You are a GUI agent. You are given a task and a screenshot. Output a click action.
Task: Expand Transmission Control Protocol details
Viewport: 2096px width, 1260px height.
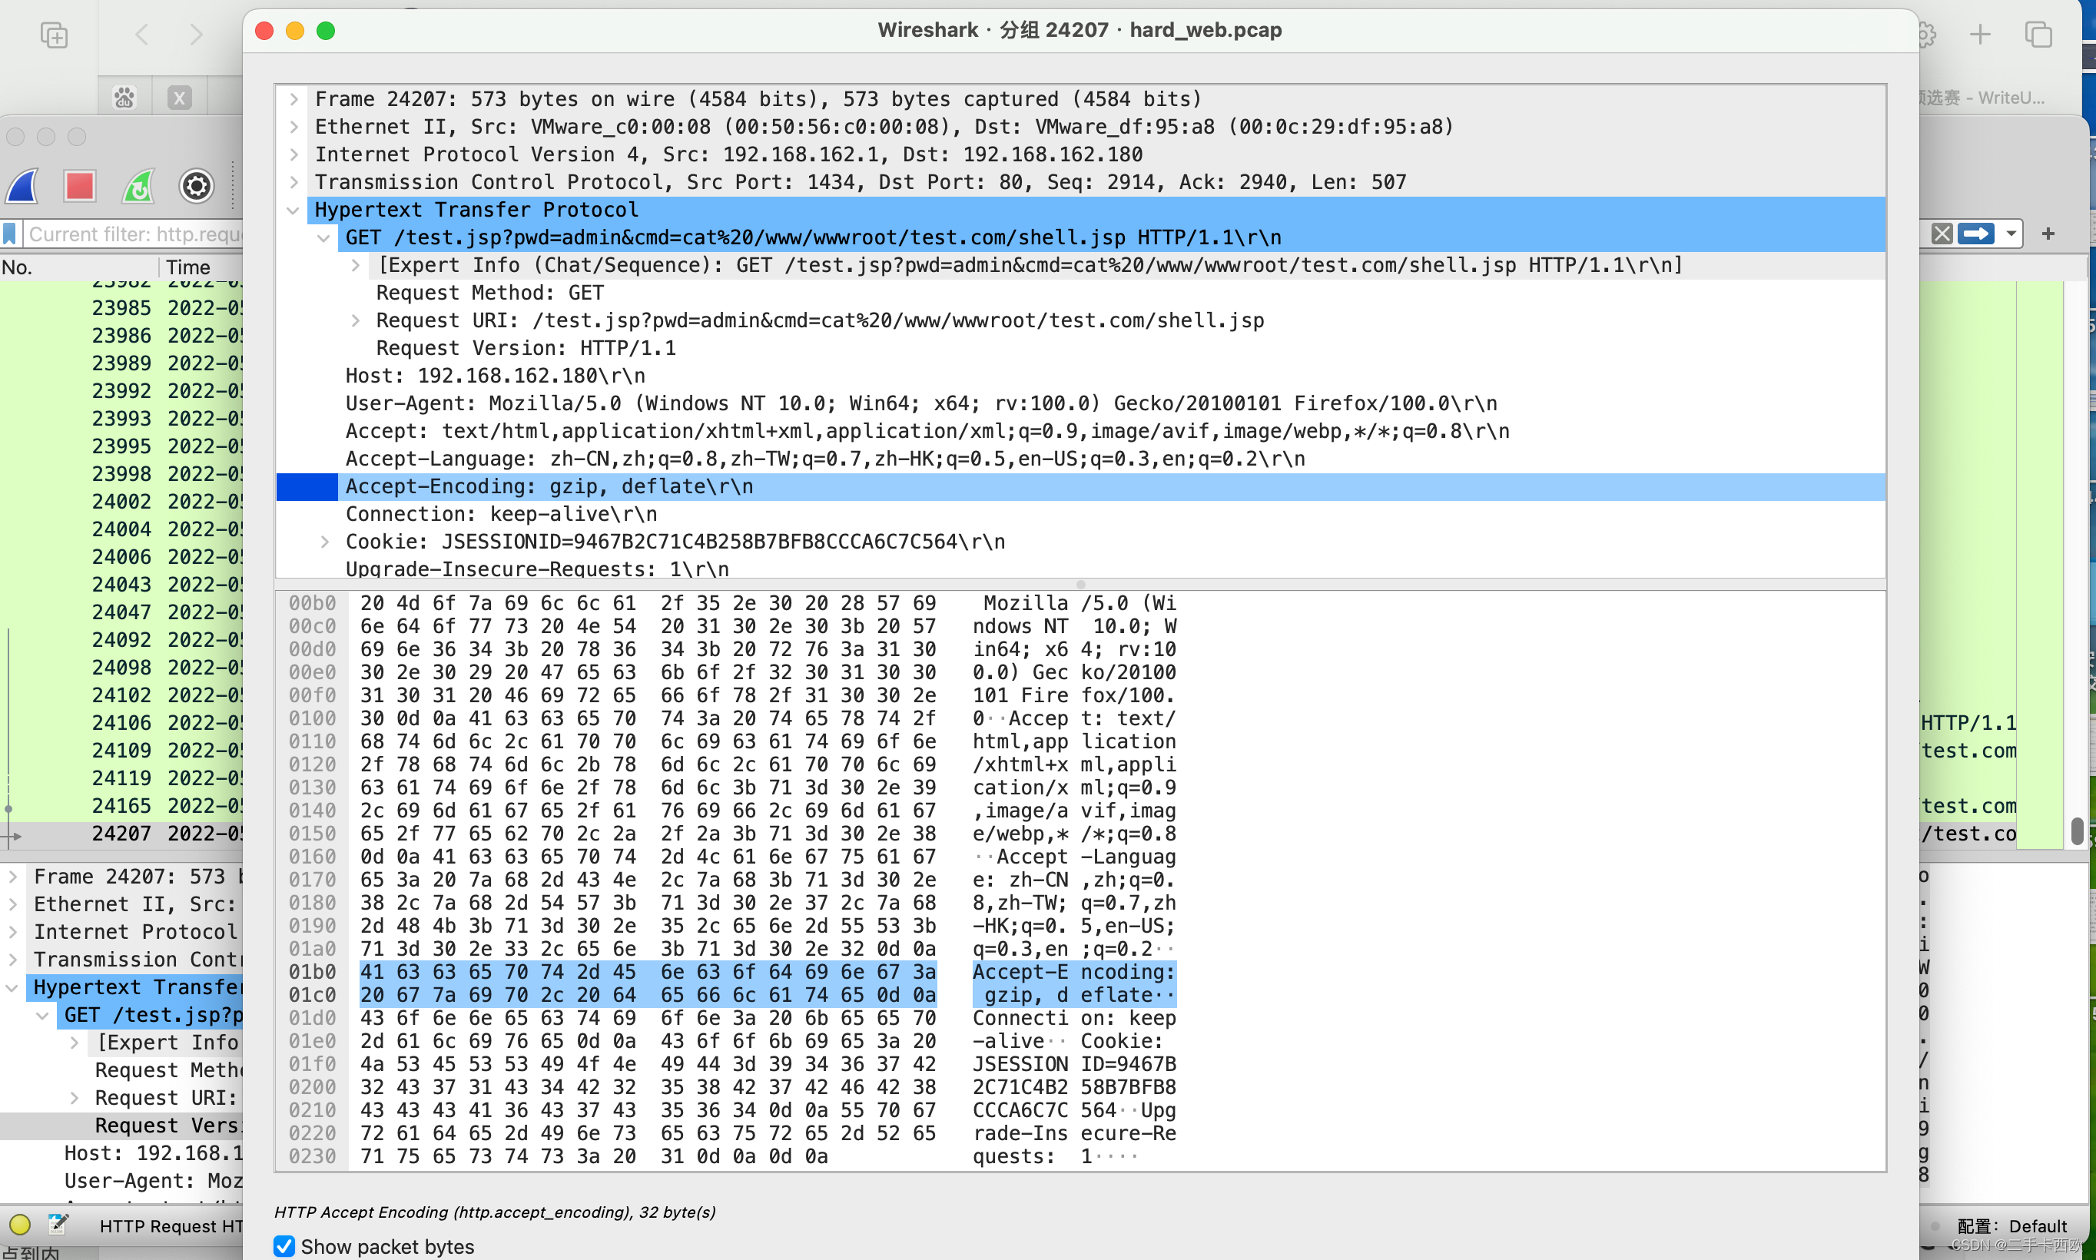(x=294, y=181)
